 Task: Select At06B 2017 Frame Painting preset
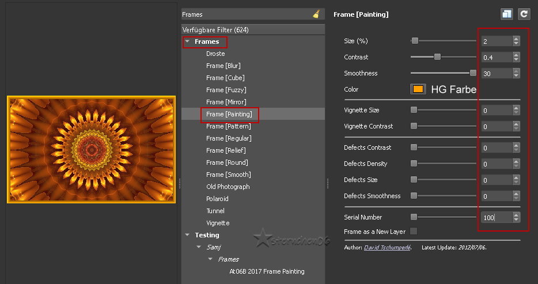tap(267, 271)
